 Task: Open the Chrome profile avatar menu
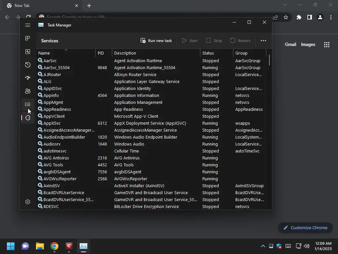click(x=320, y=17)
